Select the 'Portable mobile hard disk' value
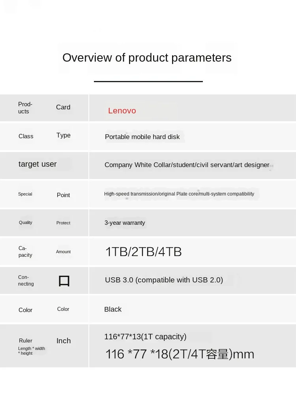 142,137
